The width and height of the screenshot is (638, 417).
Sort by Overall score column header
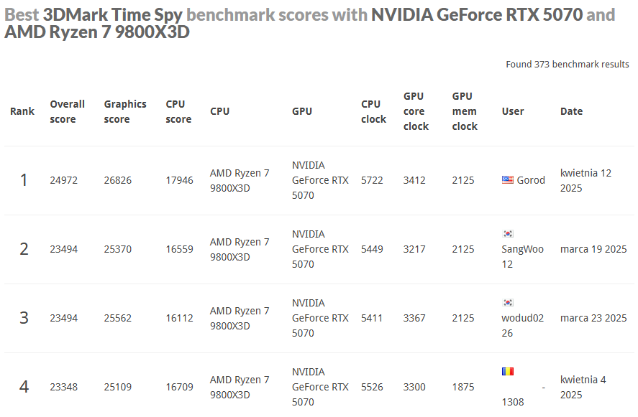coord(67,111)
